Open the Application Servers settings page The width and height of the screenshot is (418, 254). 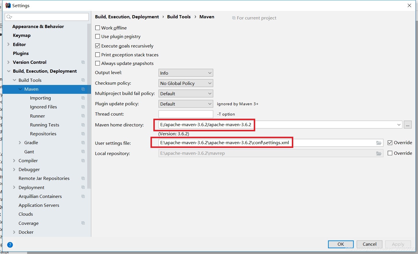click(39, 205)
